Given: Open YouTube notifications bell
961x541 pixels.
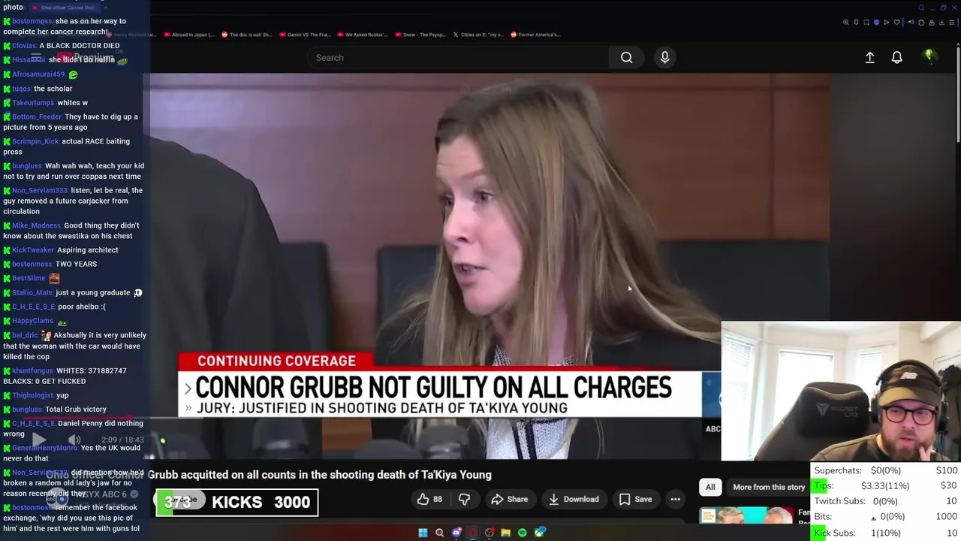Looking at the screenshot, I should pos(896,58).
